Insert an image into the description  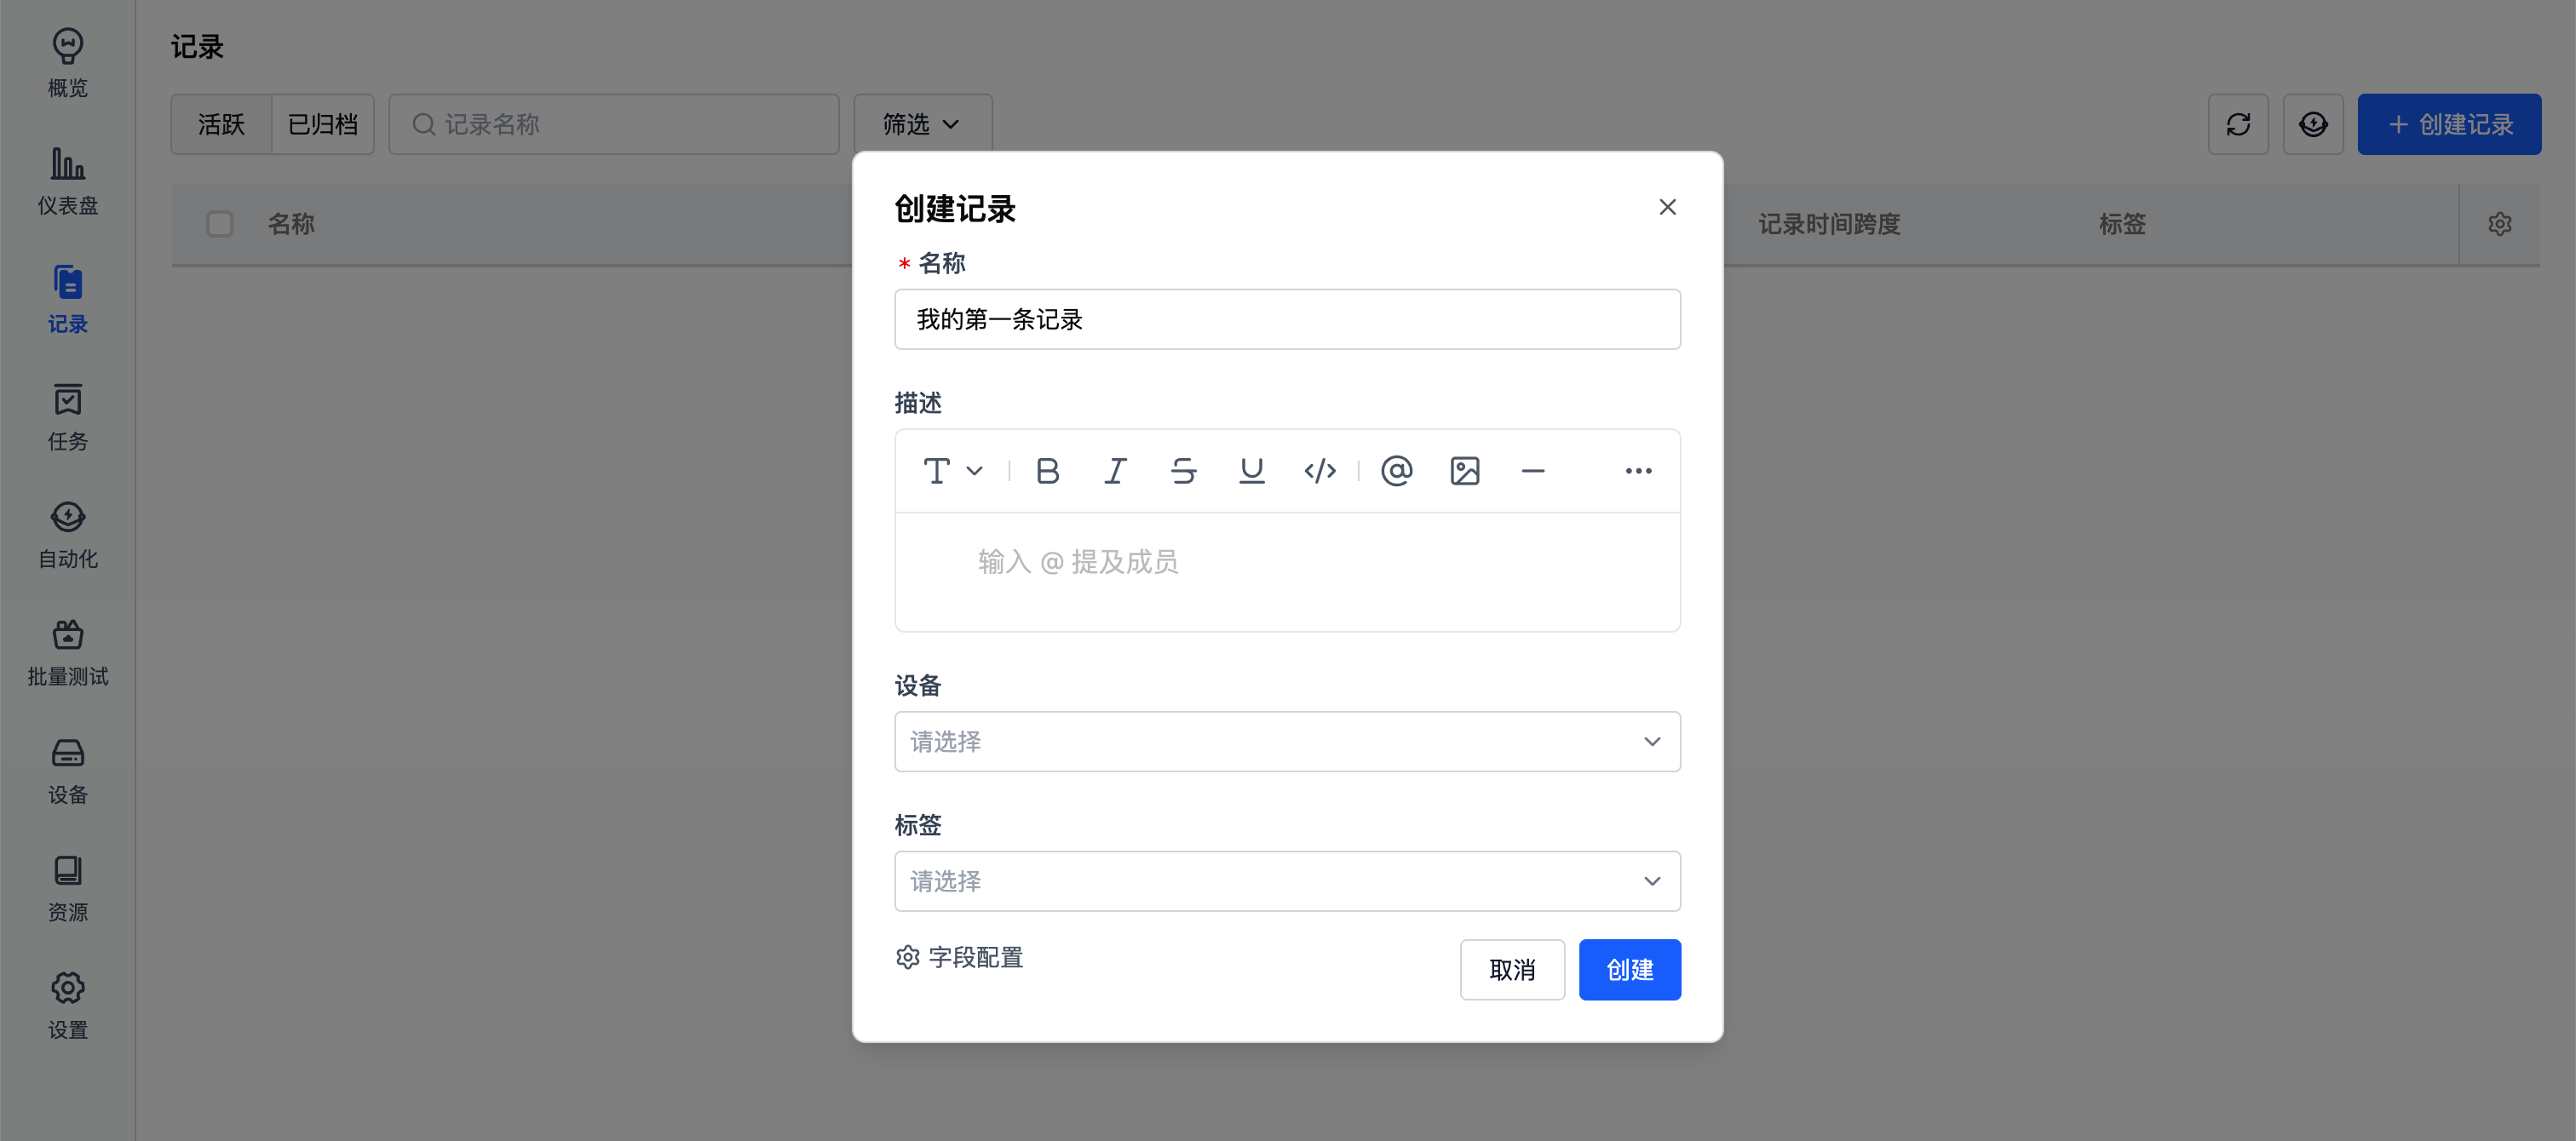pyautogui.click(x=1465, y=470)
